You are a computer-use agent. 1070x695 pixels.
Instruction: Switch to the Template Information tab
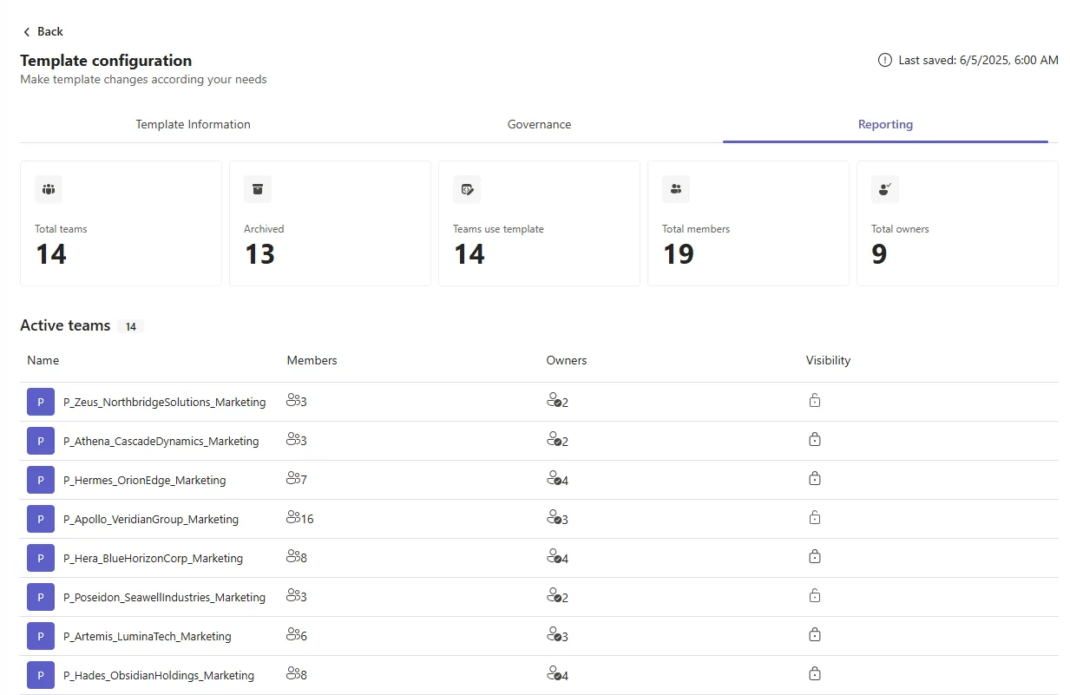193,124
